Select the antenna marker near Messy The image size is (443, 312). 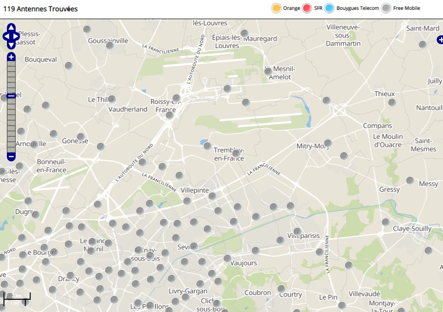410,181
